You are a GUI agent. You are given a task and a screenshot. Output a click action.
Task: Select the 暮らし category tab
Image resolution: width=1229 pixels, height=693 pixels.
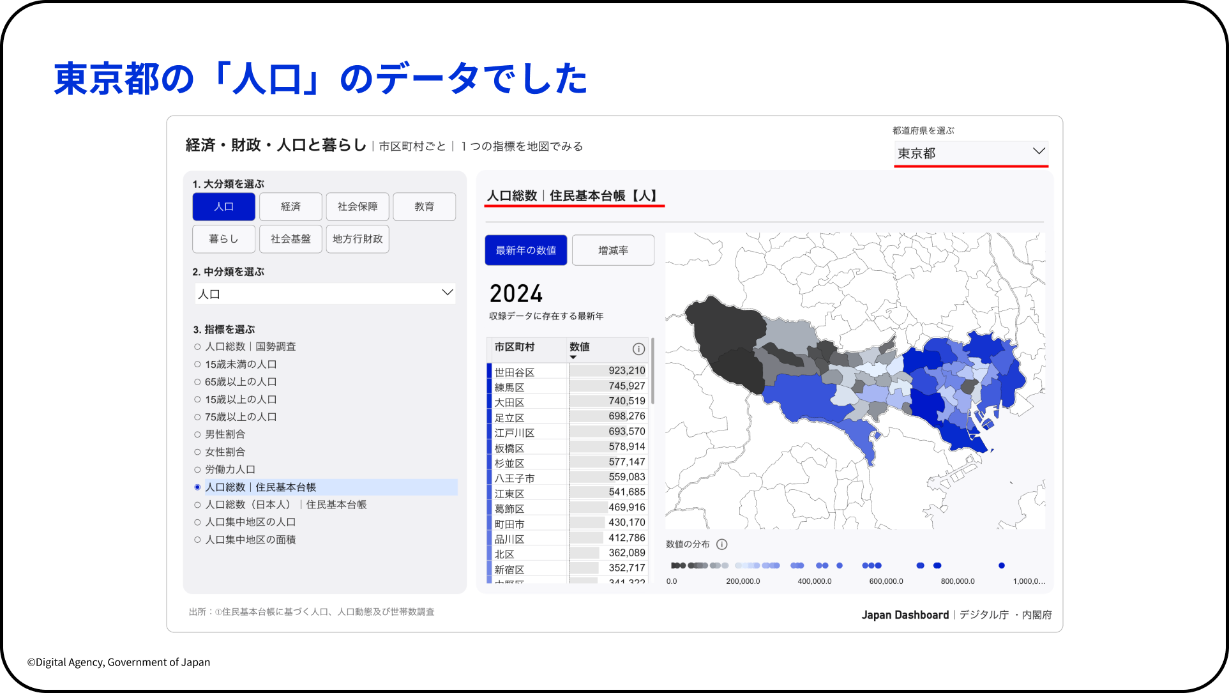click(x=224, y=239)
